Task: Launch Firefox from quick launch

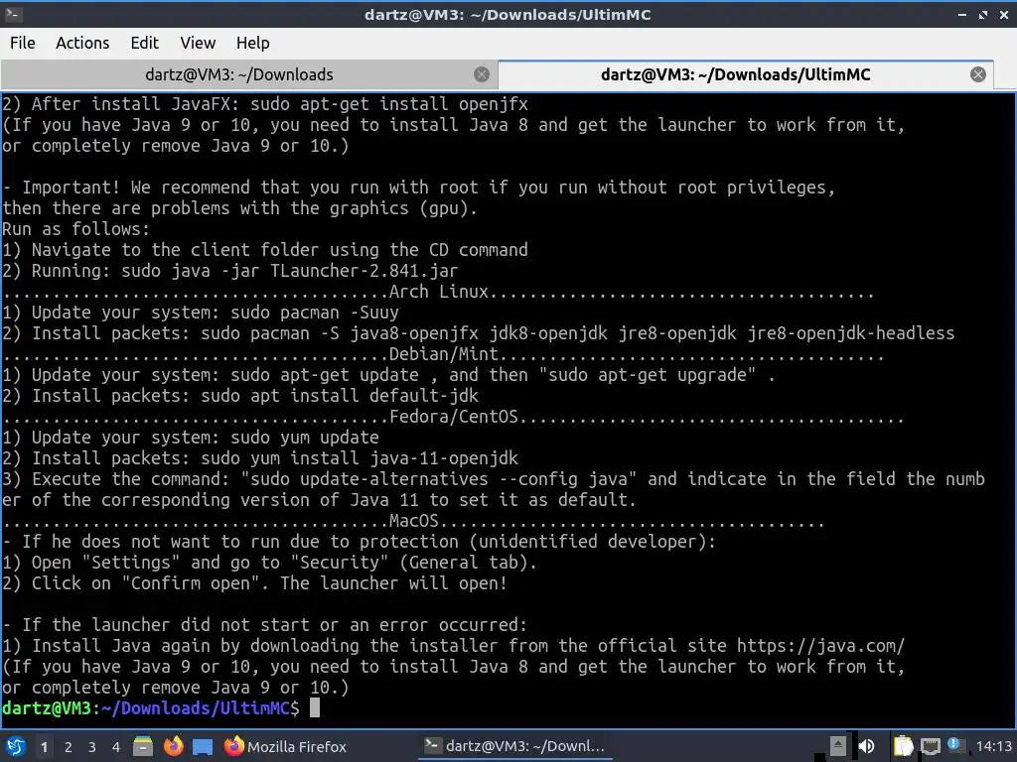Action: pos(173,746)
